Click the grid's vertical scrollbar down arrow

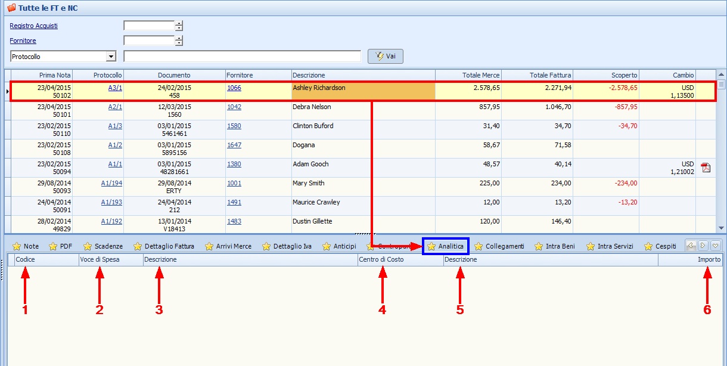coord(722,228)
